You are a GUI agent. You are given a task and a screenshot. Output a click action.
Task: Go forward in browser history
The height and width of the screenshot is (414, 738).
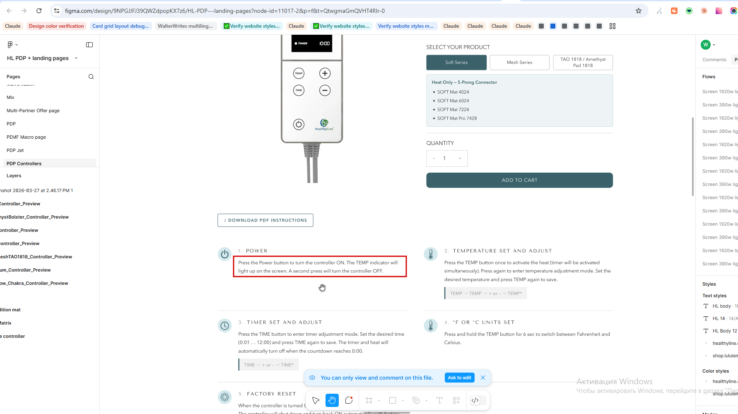click(x=24, y=11)
